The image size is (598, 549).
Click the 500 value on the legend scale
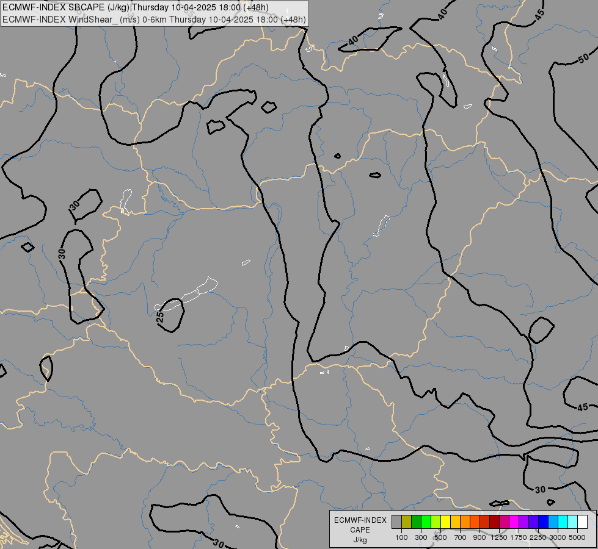(440, 537)
